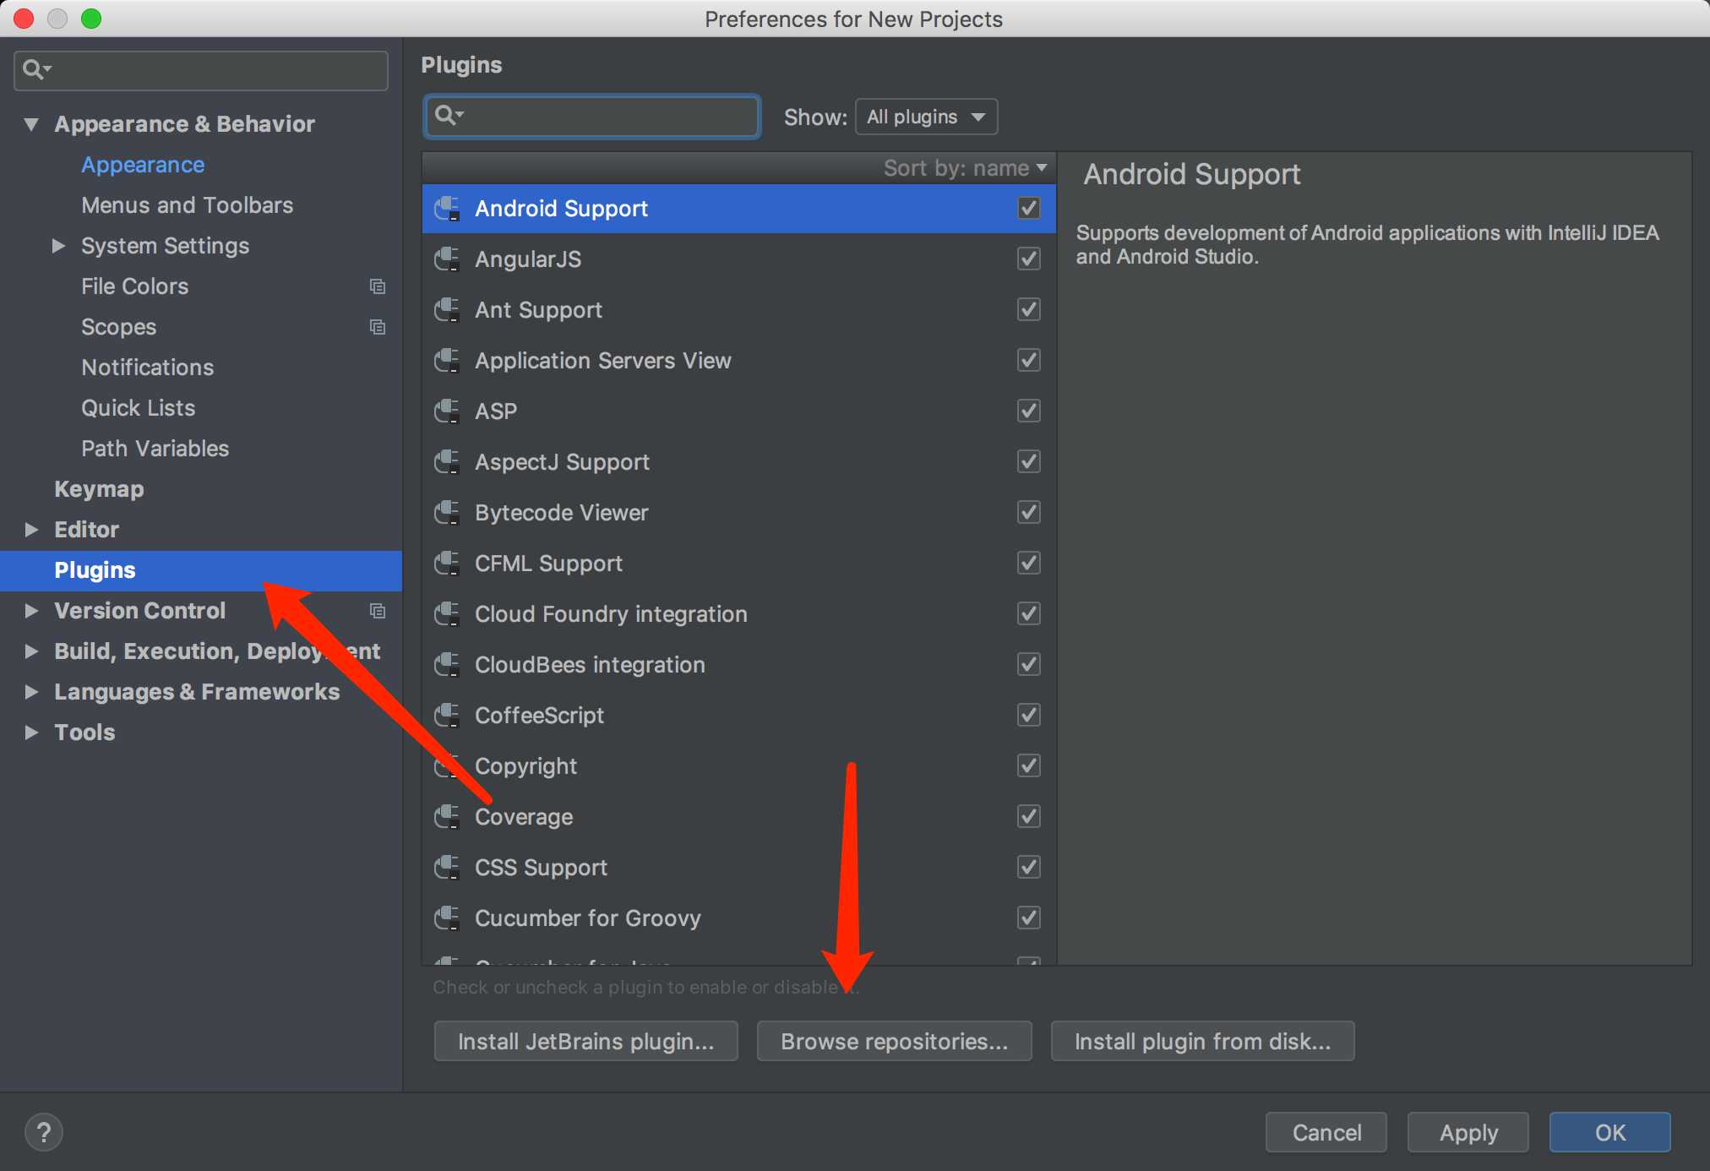
Task: Open Path Variables settings
Action: 155,449
